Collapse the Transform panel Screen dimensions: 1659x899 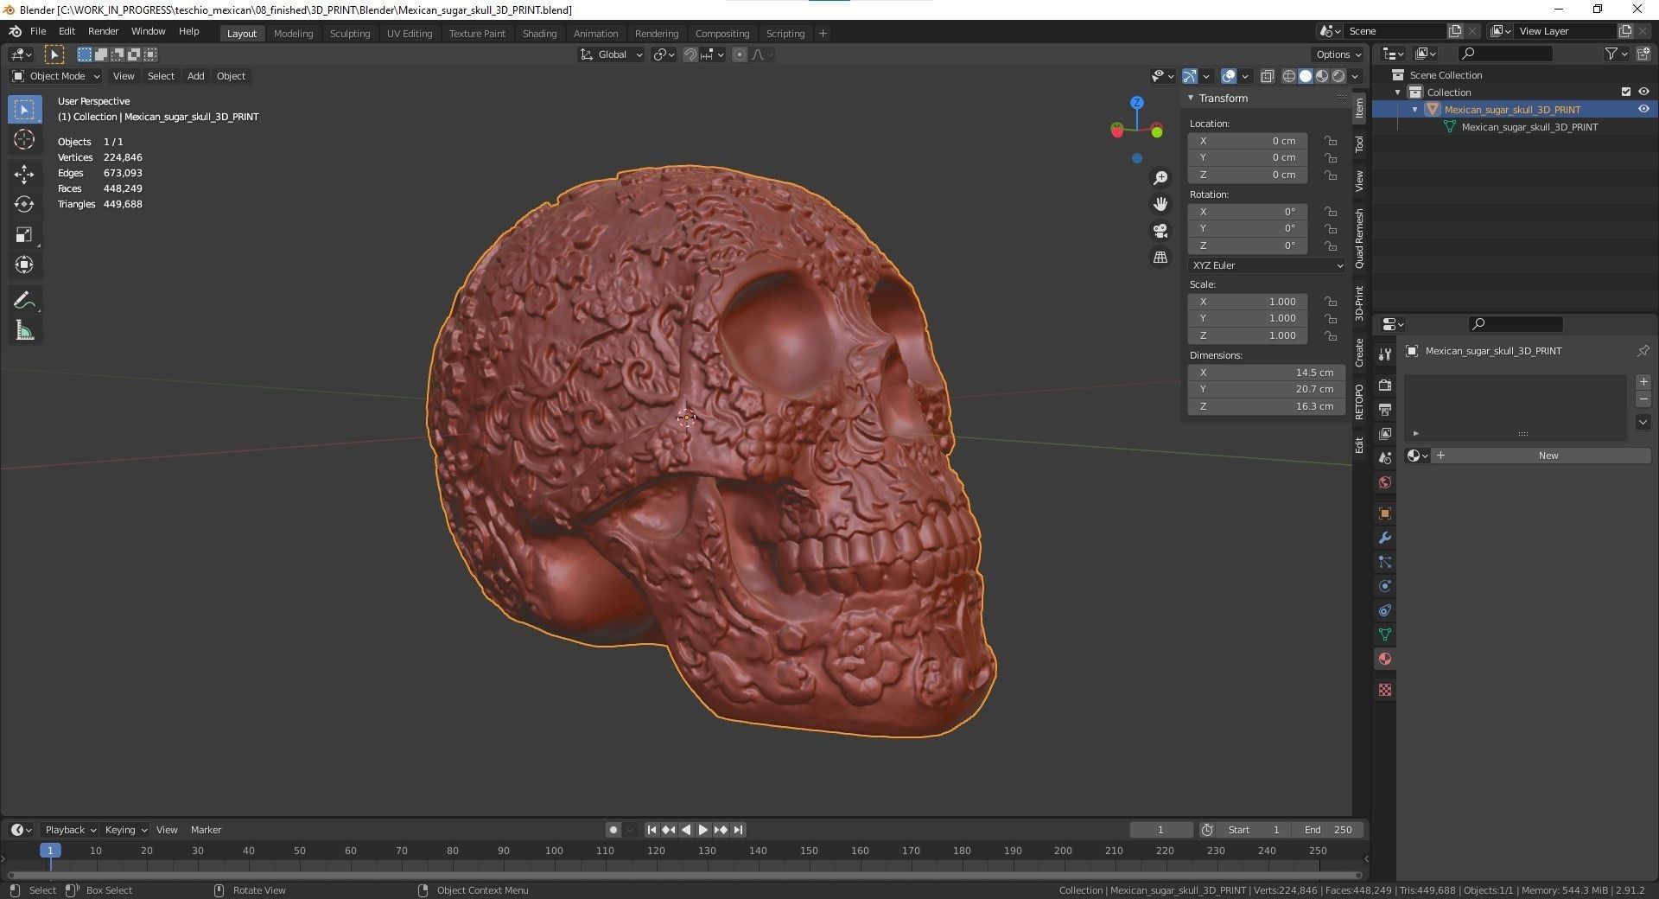coord(1191,98)
